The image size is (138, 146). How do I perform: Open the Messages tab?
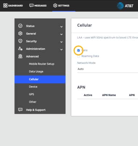tap(38, 5)
